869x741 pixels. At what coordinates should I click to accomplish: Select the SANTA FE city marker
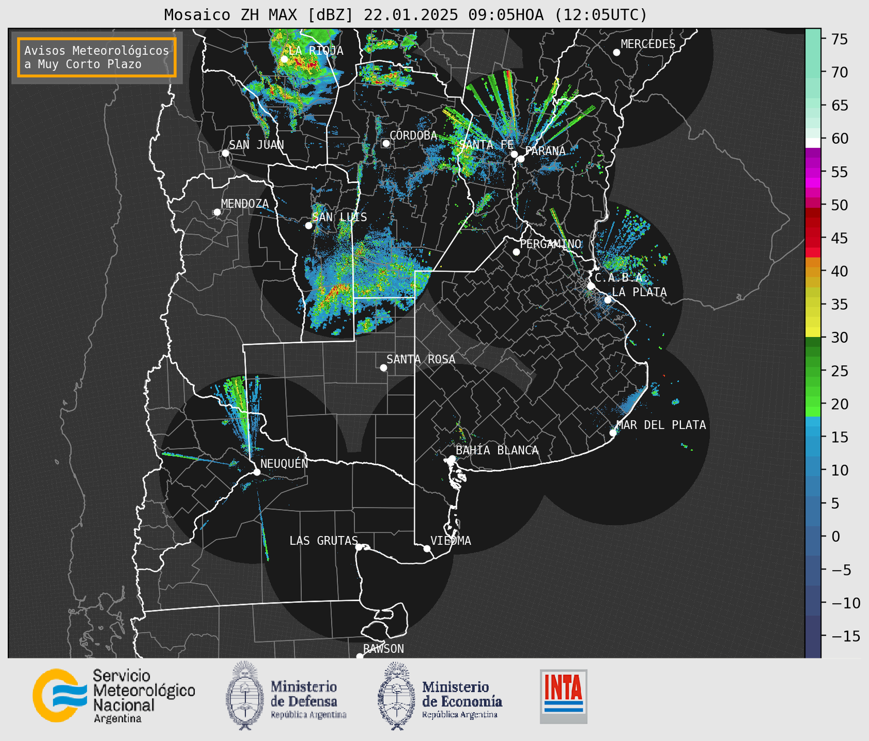point(514,154)
